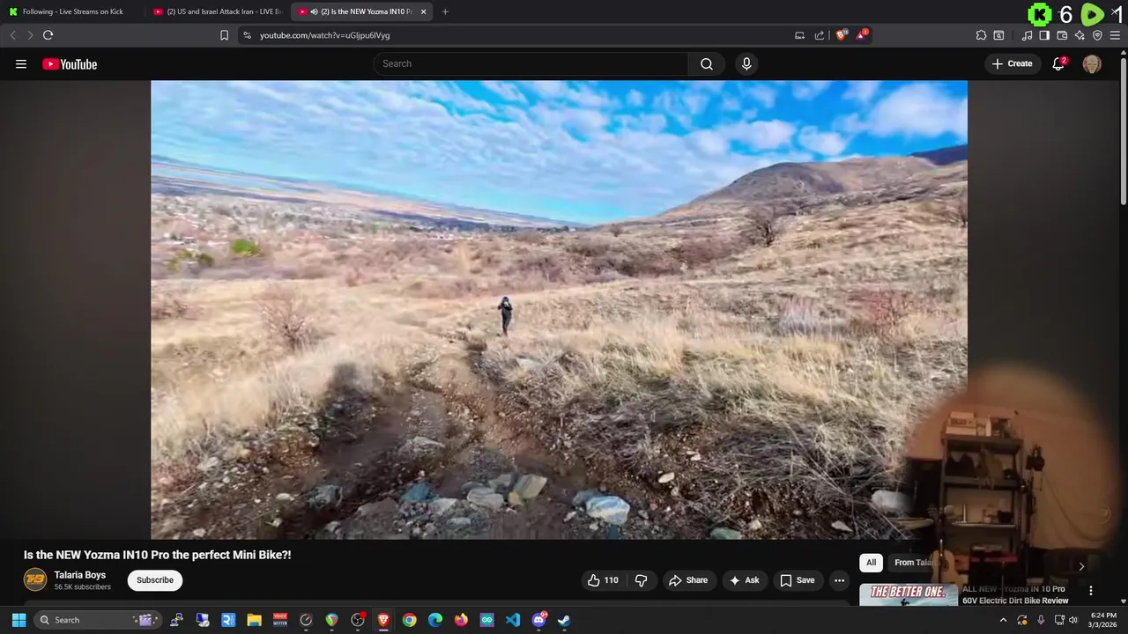Open Microsoft Edge from taskbar

coord(435,620)
